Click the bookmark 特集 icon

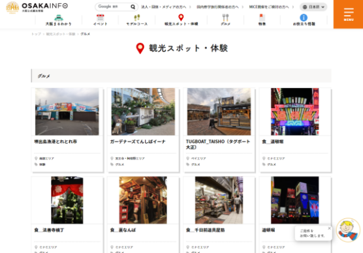point(262,18)
